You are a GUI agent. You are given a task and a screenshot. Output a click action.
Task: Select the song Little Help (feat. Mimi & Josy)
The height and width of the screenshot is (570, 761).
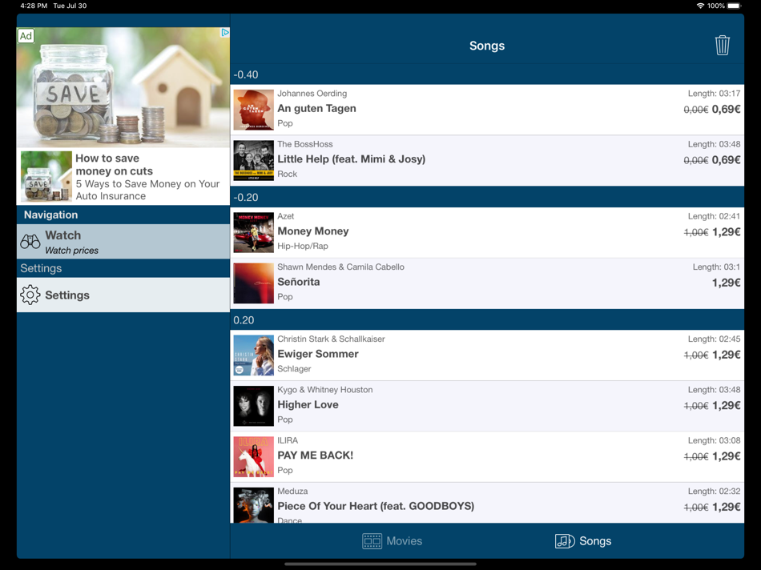tap(352, 159)
